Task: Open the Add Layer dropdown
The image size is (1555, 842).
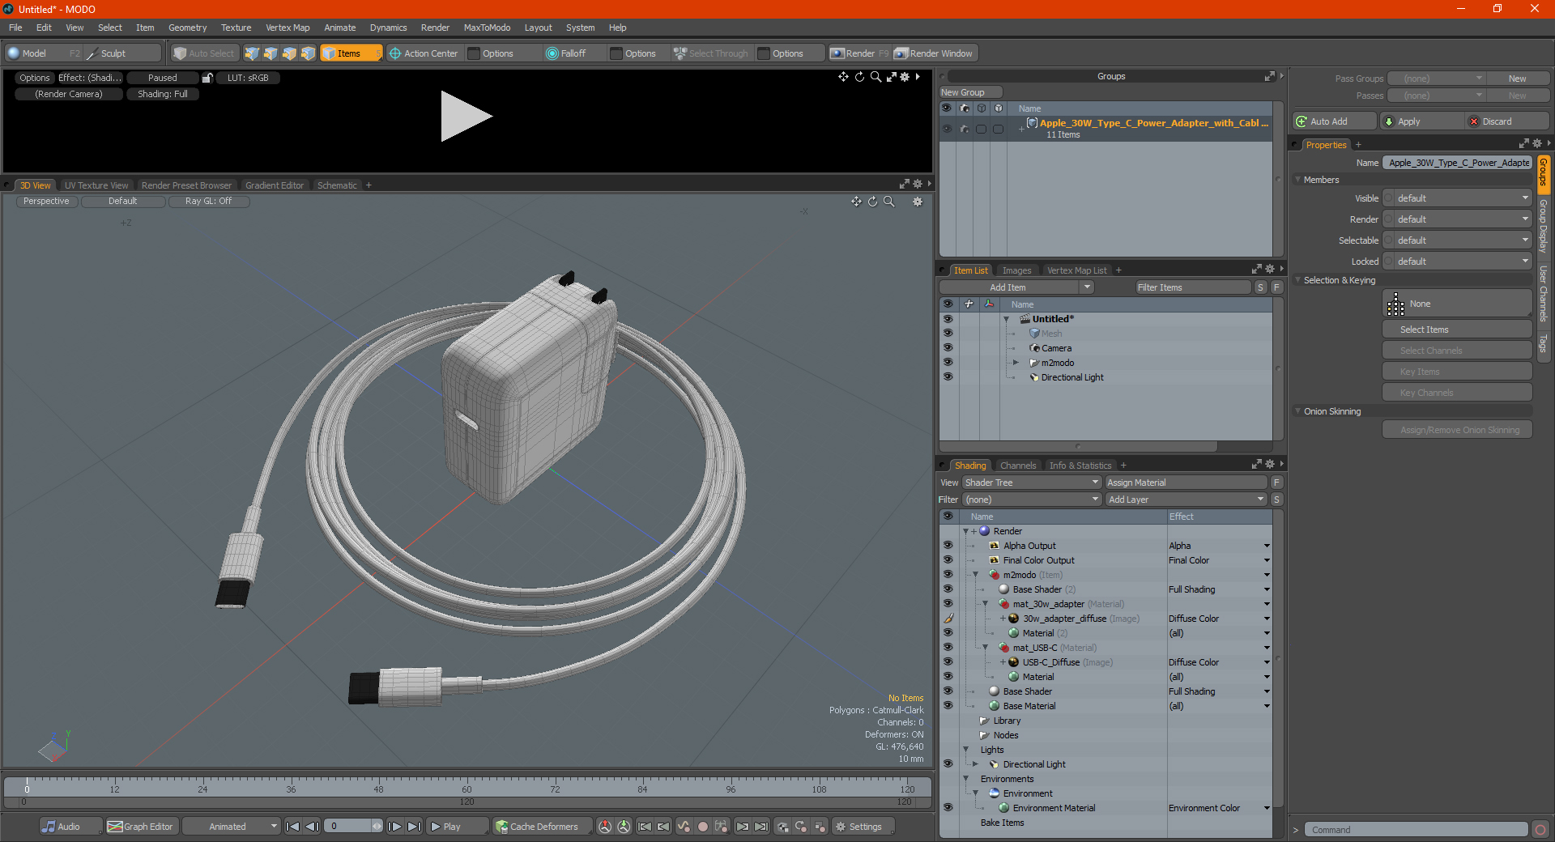Action: coord(1186,500)
